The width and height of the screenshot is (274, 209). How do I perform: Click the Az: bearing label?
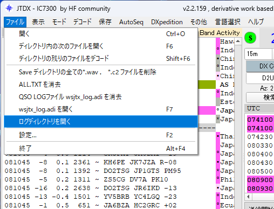266,88
